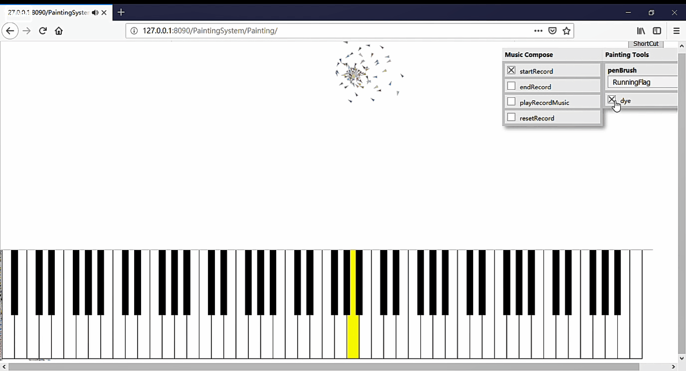Click the yellow highlighted piano key

[x=353, y=304]
